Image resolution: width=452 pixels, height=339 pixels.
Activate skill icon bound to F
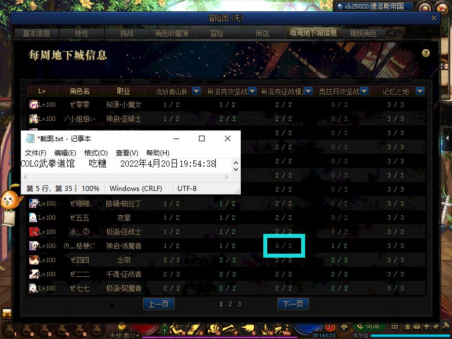(x=230, y=330)
